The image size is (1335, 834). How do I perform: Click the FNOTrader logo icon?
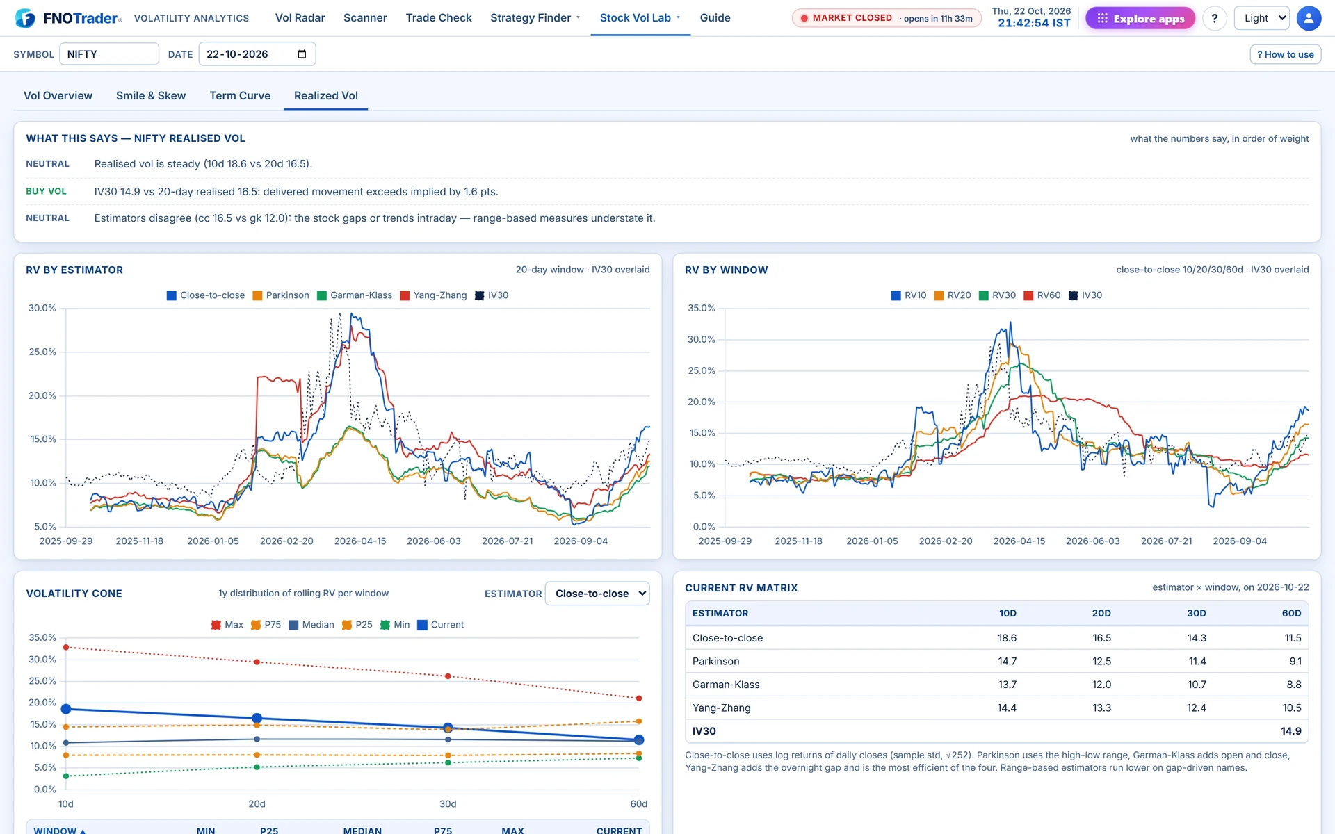pyautogui.click(x=25, y=18)
